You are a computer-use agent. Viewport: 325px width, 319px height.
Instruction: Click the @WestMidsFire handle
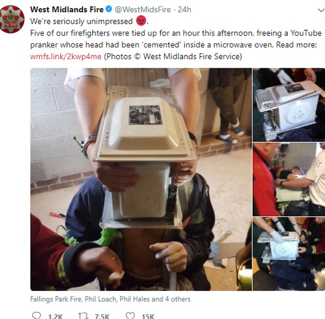click(x=143, y=9)
